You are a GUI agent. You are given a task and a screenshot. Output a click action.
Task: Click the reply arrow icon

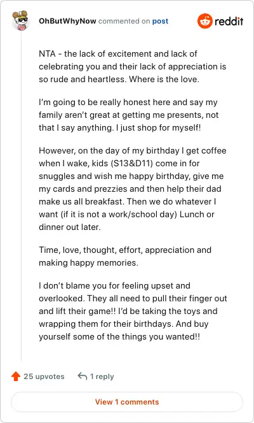(83, 376)
